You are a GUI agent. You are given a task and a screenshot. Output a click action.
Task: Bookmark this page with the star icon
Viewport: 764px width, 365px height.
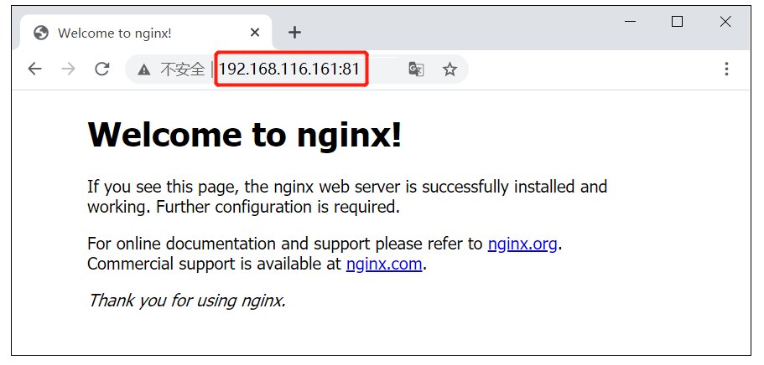[x=450, y=69]
